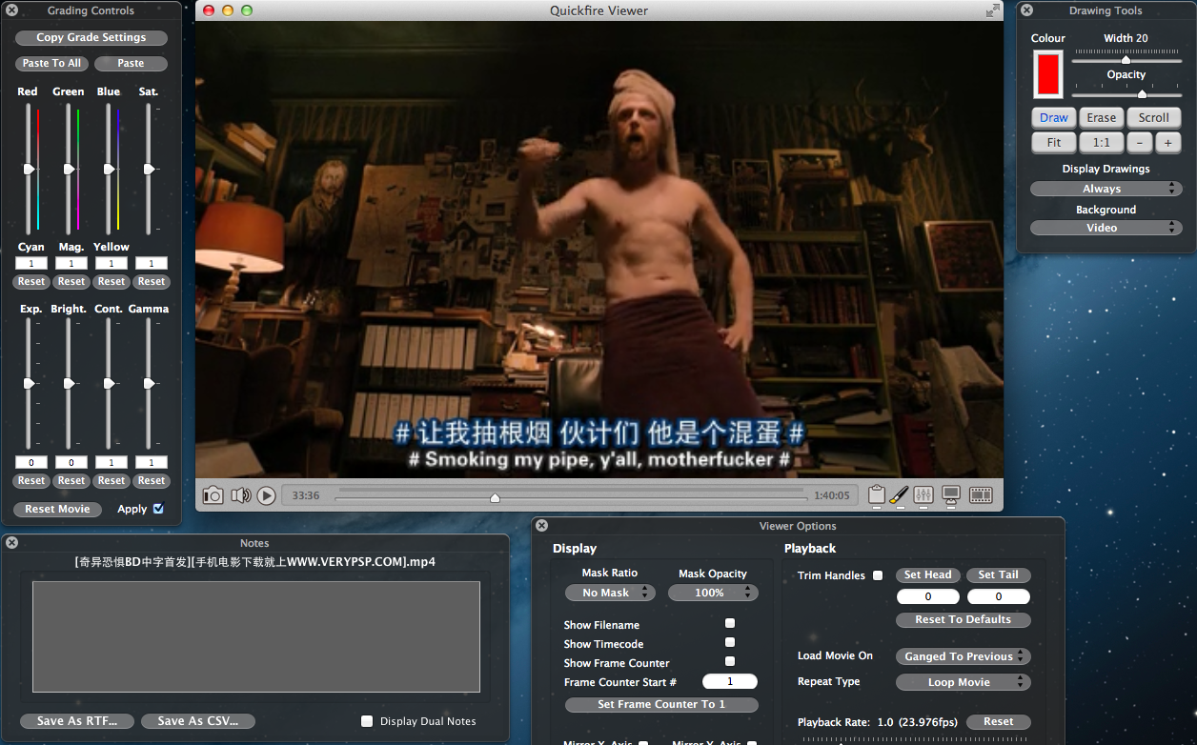
Task: Click the Save As RTF button
Action: 77,721
